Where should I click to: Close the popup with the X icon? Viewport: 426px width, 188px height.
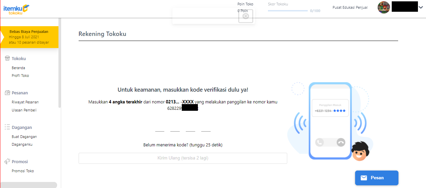coord(246,16)
